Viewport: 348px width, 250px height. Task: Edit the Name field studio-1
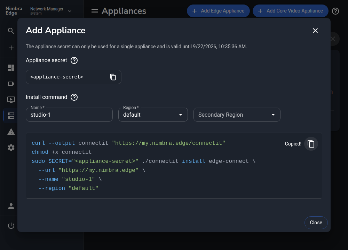(x=69, y=115)
